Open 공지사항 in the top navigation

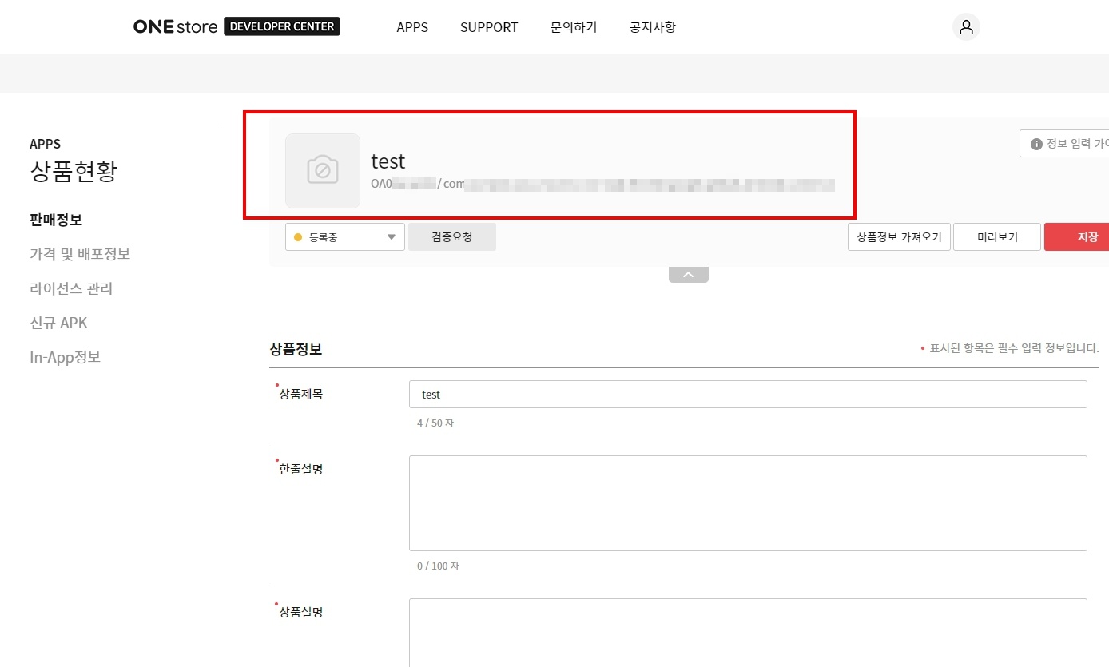(x=652, y=27)
